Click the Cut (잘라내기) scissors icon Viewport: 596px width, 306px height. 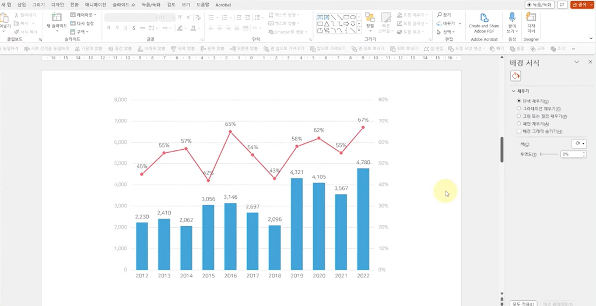(x=16, y=15)
